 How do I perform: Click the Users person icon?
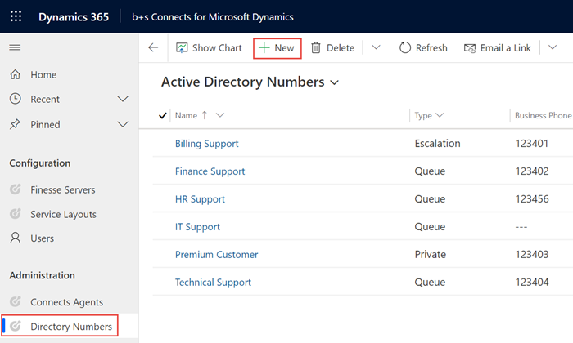tap(15, 238)
